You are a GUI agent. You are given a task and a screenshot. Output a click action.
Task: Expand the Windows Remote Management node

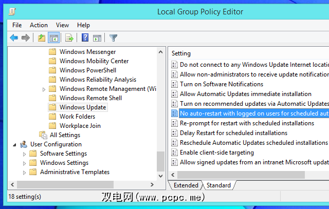[44, 89]
